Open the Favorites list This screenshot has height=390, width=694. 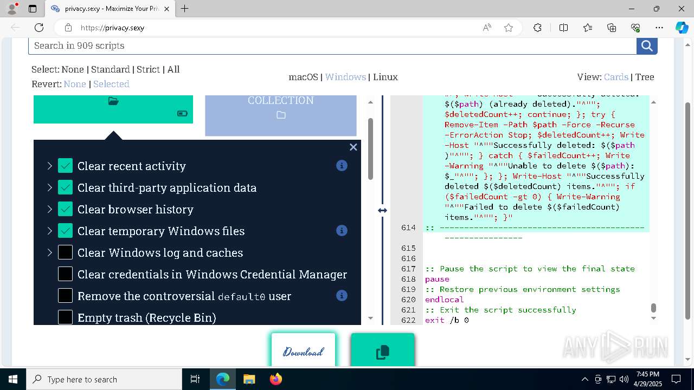pos(588,28)
